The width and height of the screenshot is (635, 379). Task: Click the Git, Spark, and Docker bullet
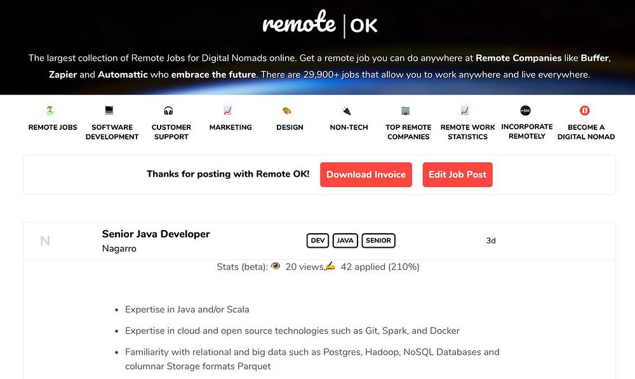click(x=292, y=331)
